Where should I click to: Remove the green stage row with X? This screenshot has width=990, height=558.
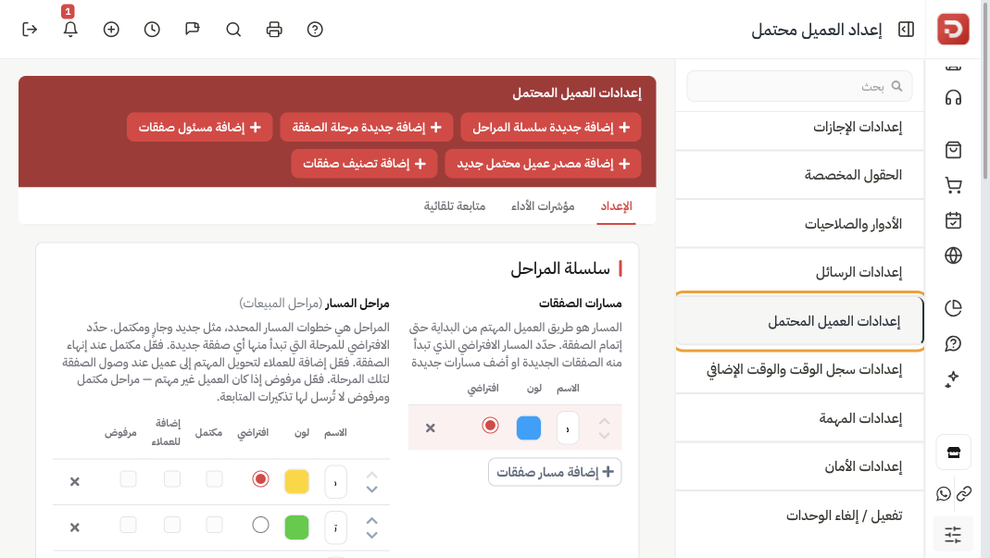pos(74,527)
